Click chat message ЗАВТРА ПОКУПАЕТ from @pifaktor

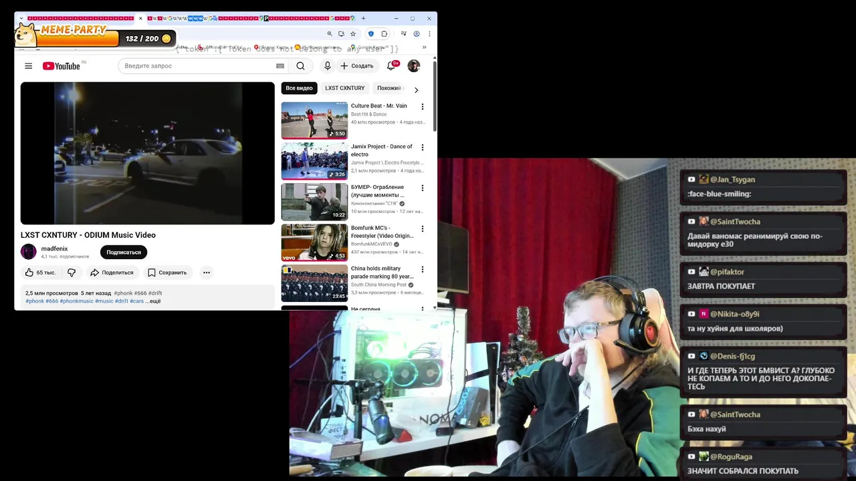tap(763, 279)
